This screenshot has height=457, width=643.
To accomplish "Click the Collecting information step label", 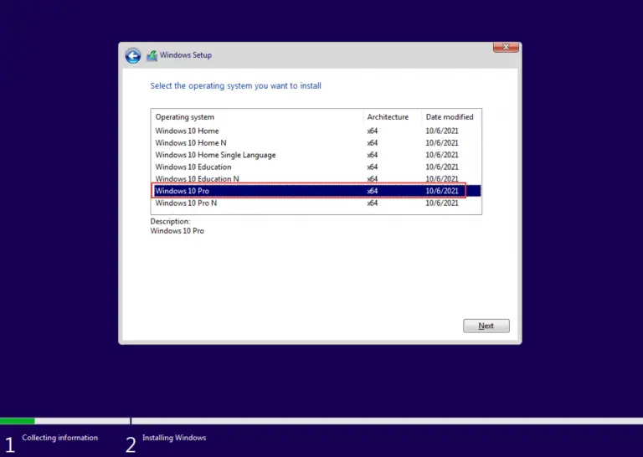I will 60,437.
